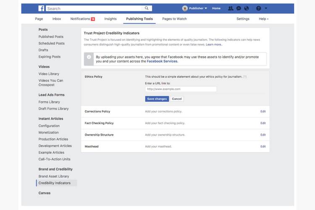Click the Trust Project Credibility Indicators title
The height and width of the screenshot is (210, 315).
pyautogui.click(x=111, y=33)
